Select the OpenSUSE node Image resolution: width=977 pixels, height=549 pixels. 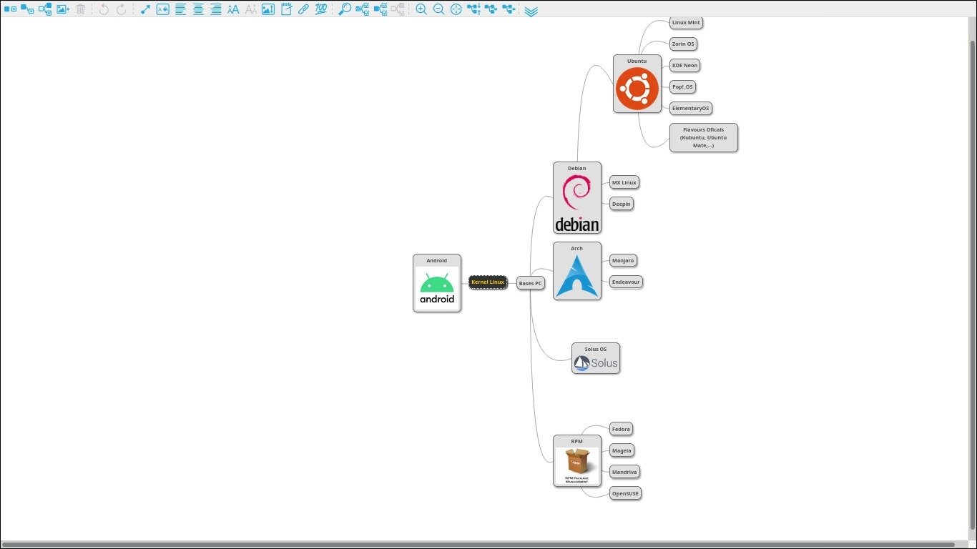(625, 493)
